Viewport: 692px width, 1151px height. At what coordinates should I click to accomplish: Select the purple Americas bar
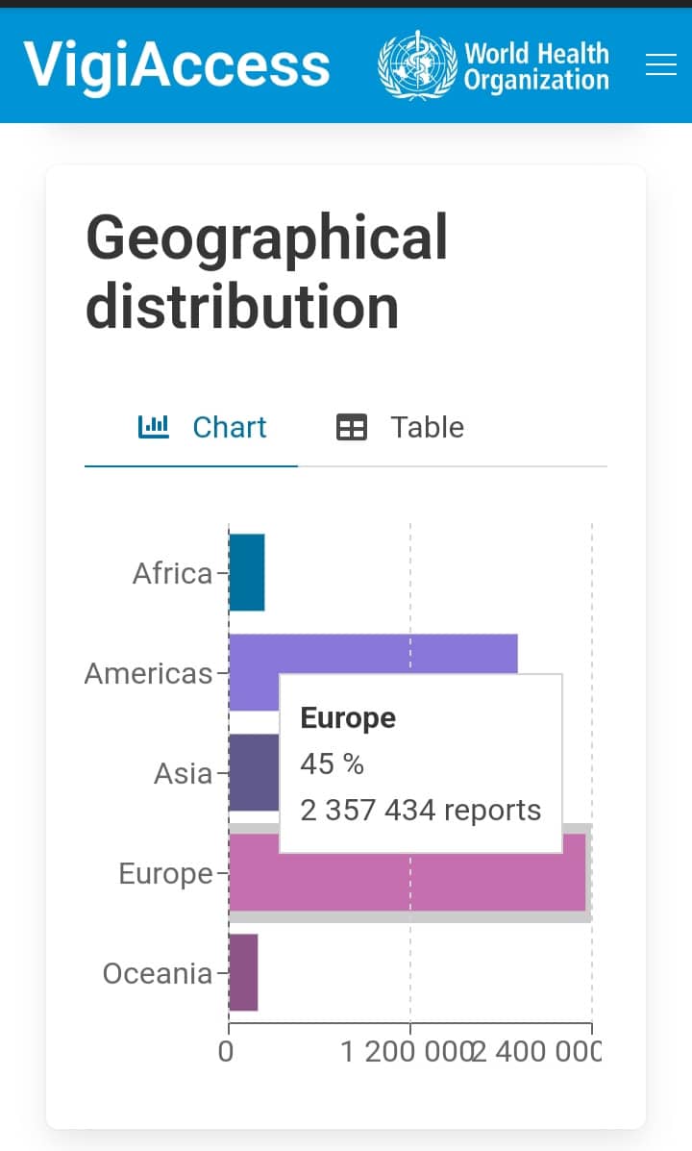coord(384,654)
